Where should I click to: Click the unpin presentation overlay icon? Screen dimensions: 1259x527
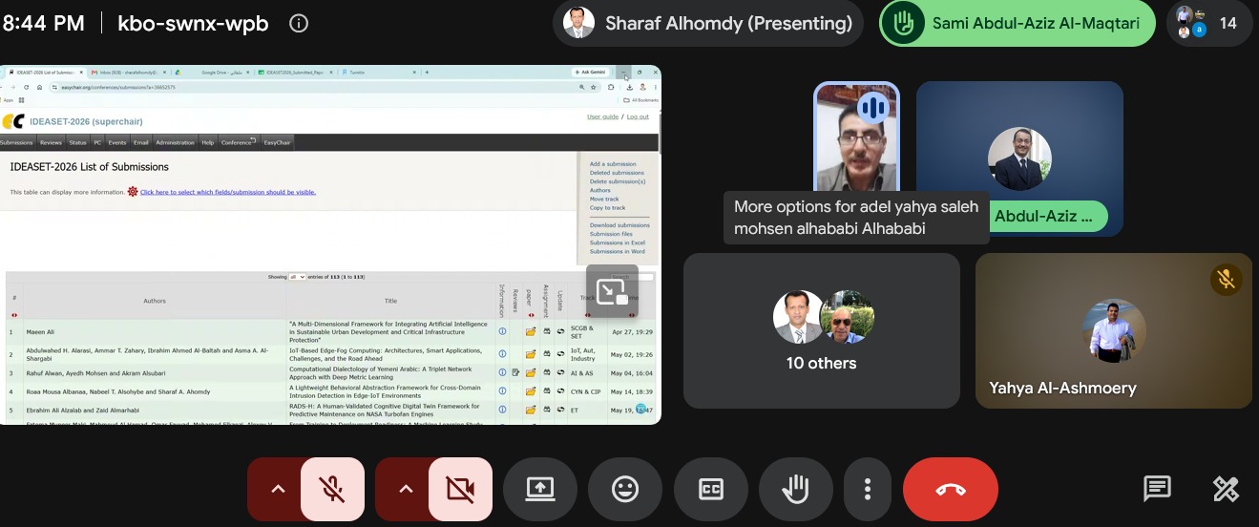tap(612, 293)
